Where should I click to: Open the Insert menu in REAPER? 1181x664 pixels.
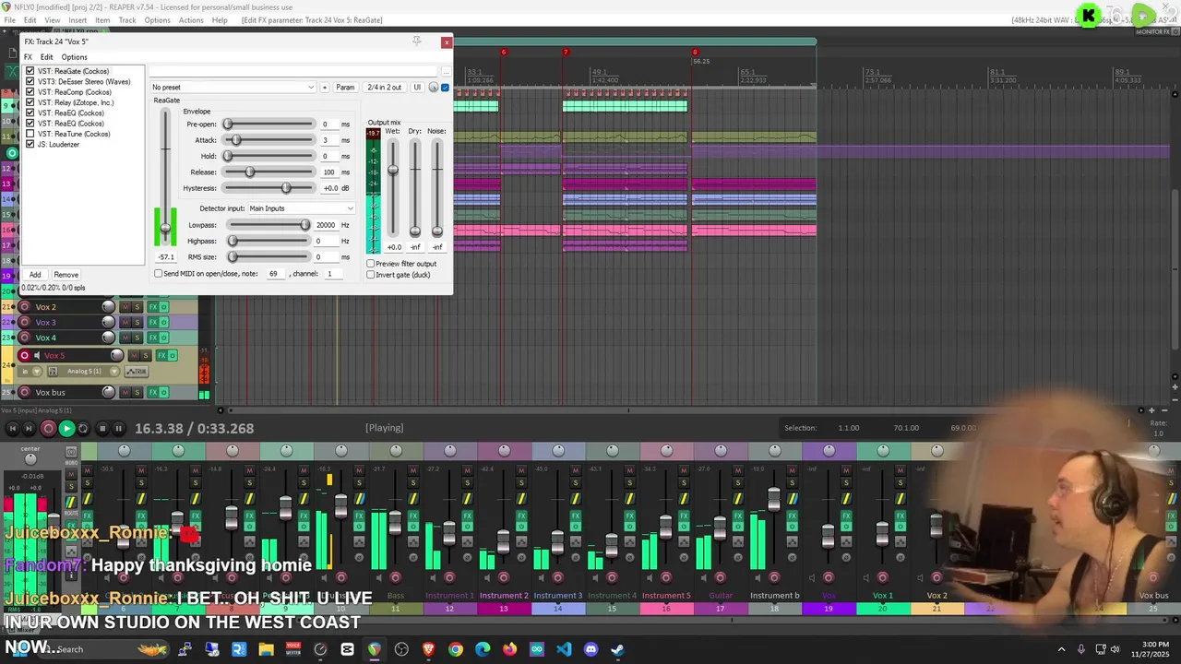[x=78, y=20]
